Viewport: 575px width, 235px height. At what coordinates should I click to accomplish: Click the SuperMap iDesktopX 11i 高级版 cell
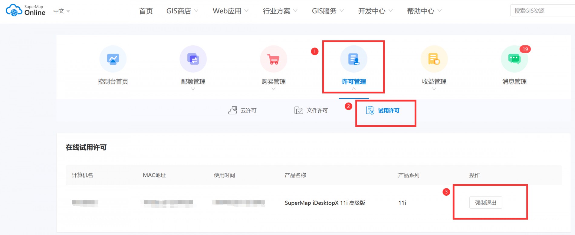(325, 203)
